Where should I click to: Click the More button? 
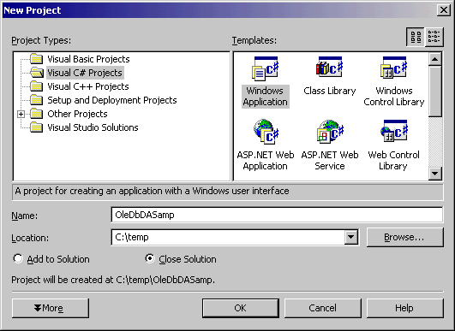pyautogui.click(x=51, y=308)
